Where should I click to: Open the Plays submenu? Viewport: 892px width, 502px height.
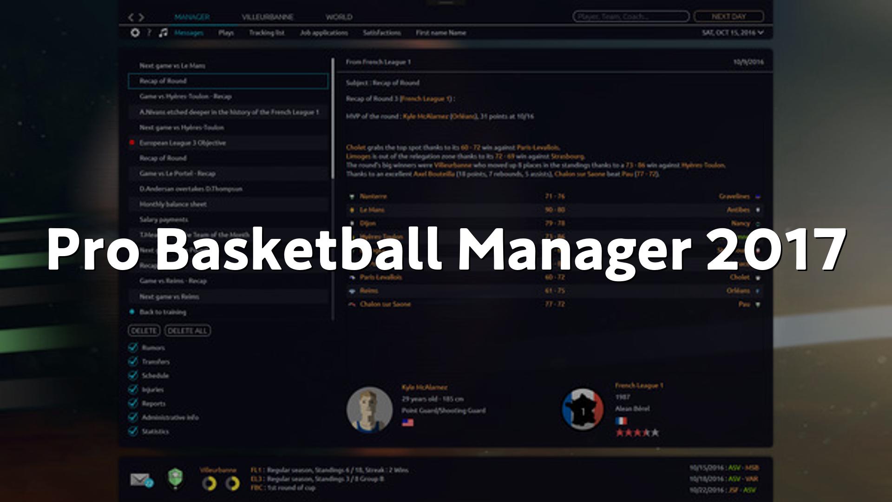coord(226,33)
